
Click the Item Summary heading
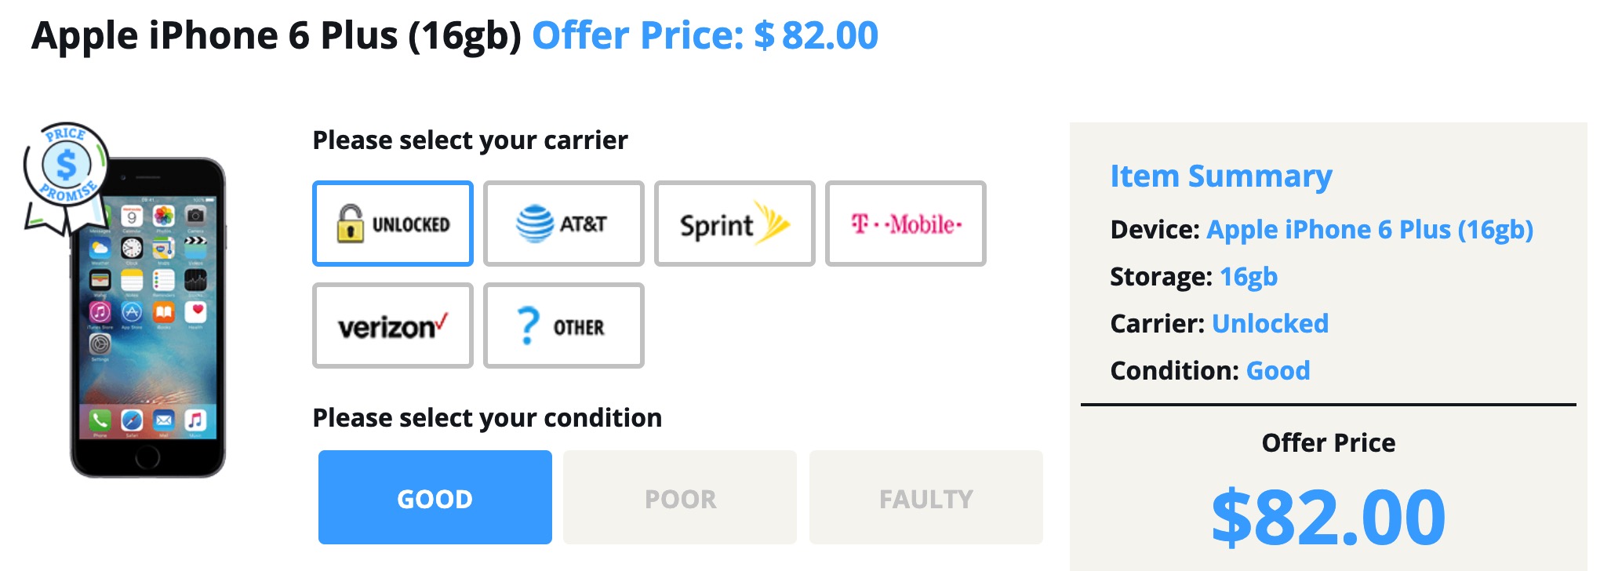pos(1220,176)
